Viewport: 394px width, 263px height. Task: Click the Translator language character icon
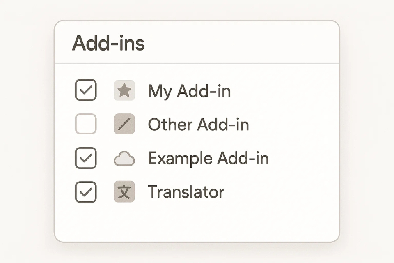click(124, 192)
